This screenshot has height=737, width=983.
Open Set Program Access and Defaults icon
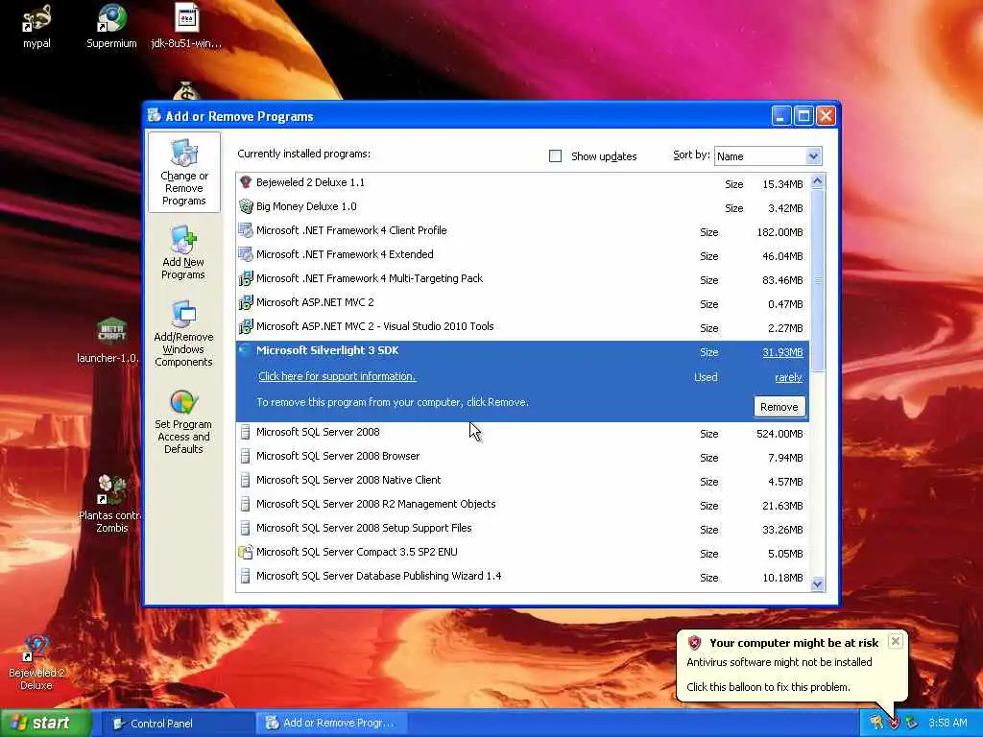(x=183, y=402)
